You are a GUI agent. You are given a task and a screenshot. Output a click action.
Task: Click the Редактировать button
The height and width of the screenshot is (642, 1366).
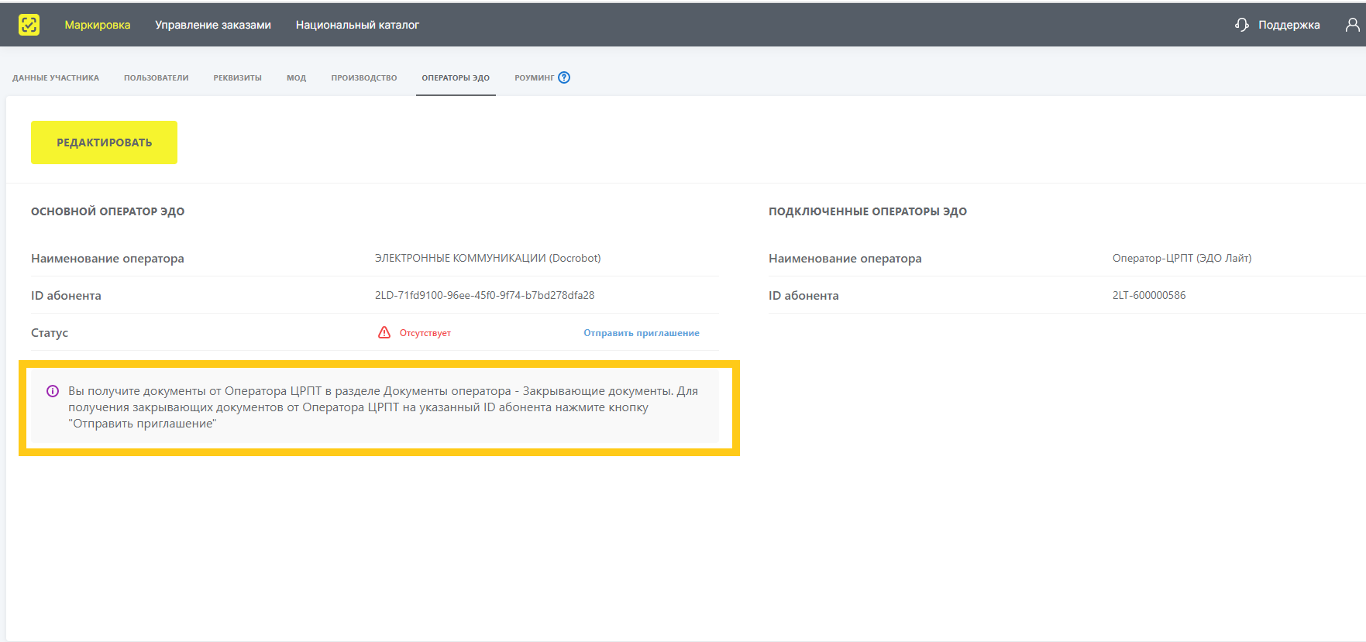(104, 142)
